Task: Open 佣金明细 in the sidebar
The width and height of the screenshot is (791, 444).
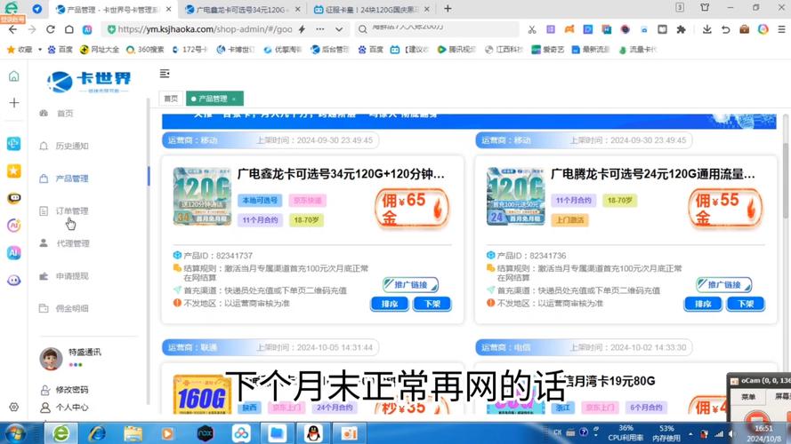Action: 72,309
